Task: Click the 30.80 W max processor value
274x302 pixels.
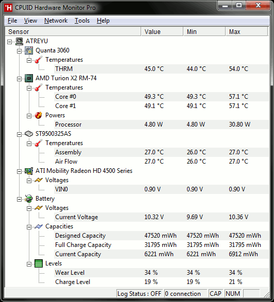Action: (x=239, y=125)
